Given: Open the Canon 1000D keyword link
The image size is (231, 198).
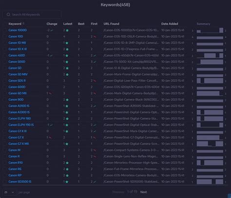Looking at the screenshot, I should [x=18, y=30].
